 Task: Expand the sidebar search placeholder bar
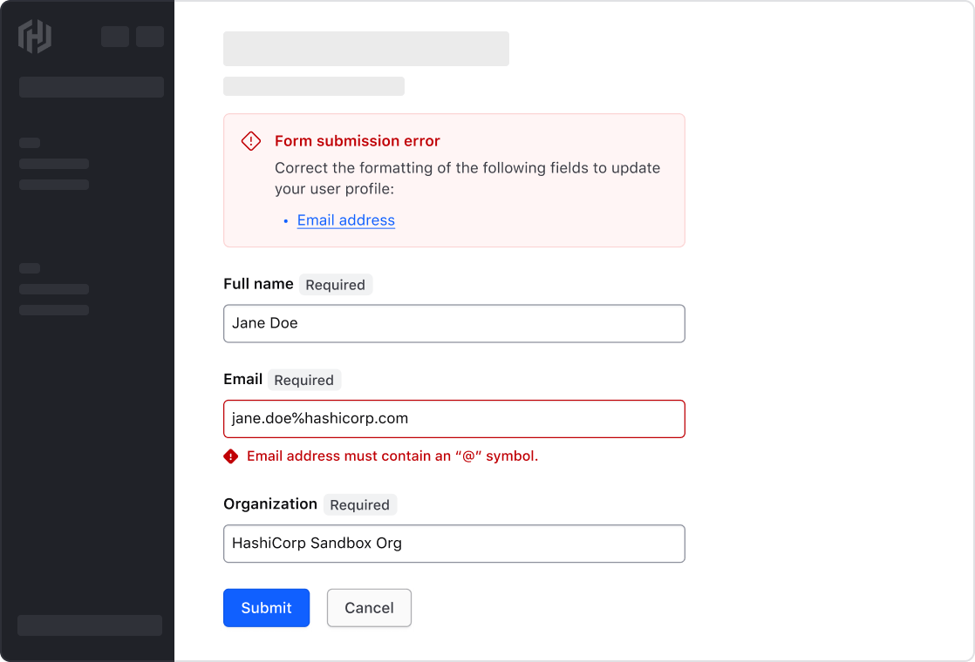pyautogui.click(x=91, y=87)
